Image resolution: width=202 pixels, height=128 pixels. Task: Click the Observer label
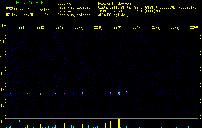(65, 4)
